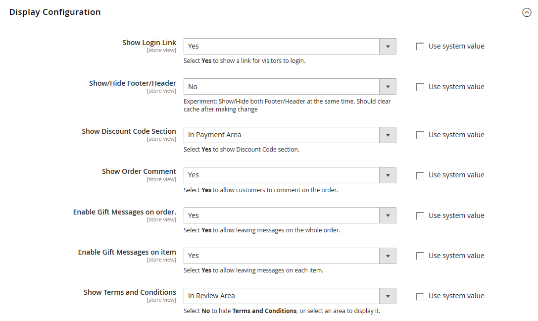Check Use system value for Show Login Link
The width and height of the screenshot is (538, 321).
pos(420,47)
